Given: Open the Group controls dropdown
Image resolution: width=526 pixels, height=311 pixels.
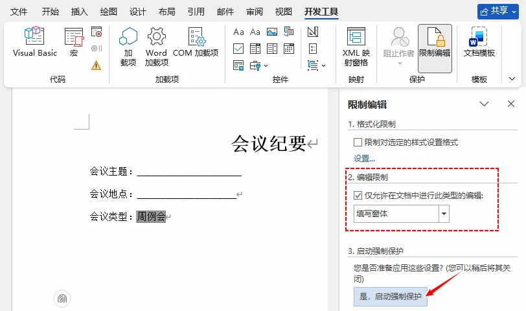Looking at the screenshot, I should (316, 65).
